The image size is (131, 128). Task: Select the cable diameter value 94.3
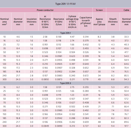[x=126, y=79]
